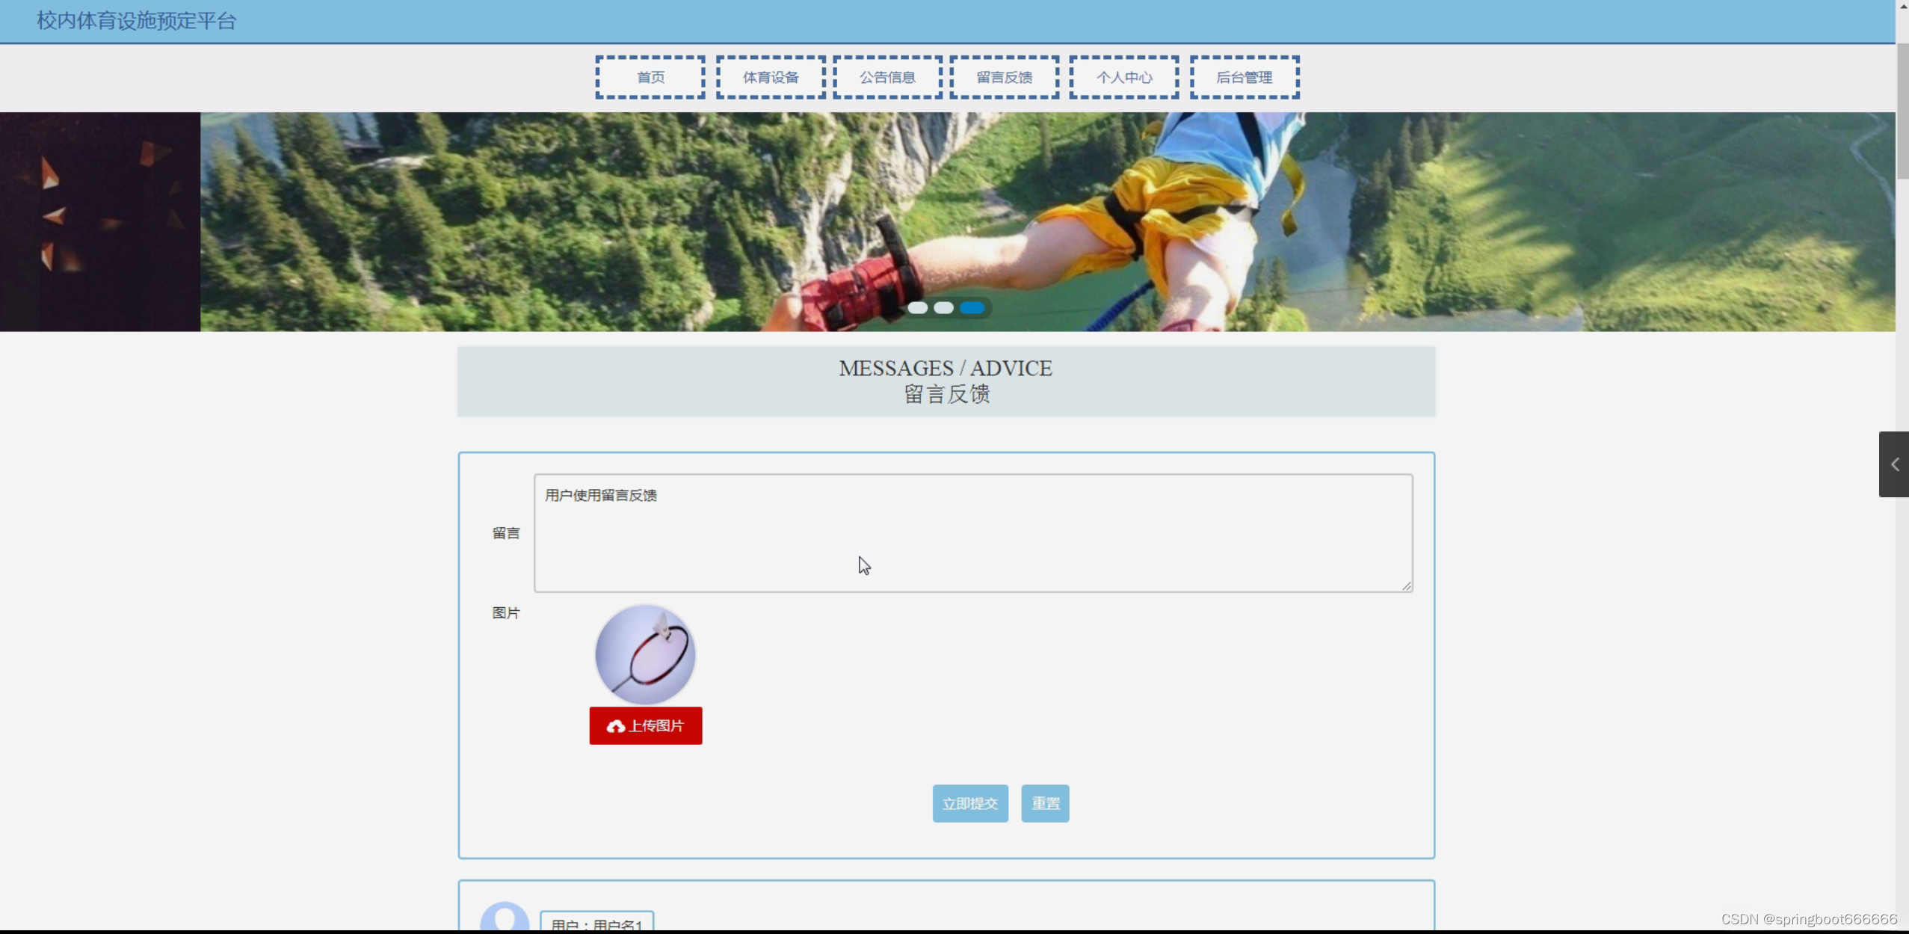The image size is (1909, 934).
Task: Click the badminton racket image preview
Action: (x=645, y=654)
